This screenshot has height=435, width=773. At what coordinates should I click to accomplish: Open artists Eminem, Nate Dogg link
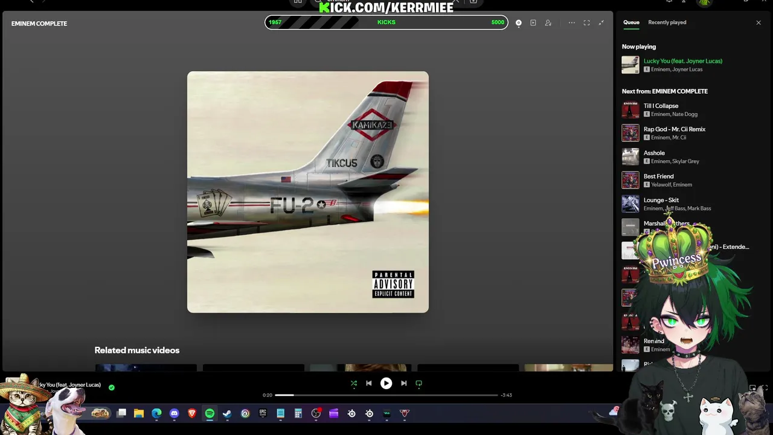coord(674,114)
